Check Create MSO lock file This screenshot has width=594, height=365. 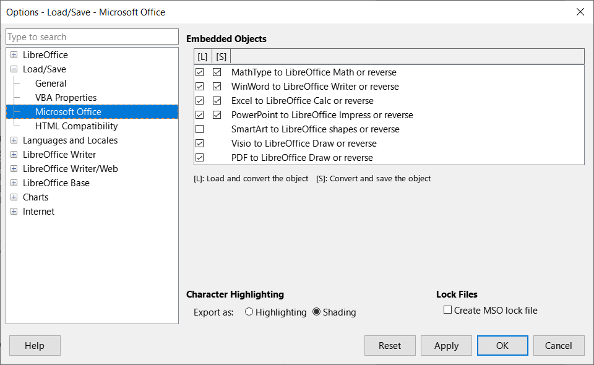(x=447, y=310)
